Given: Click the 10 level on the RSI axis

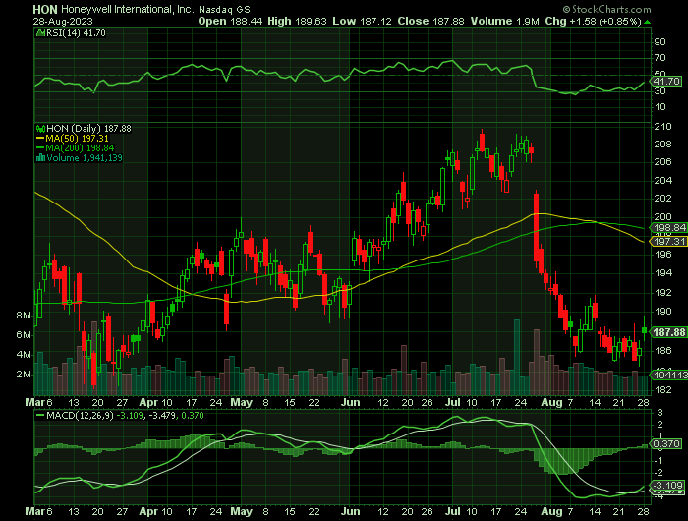Looking at the screenshot, I should coord(659,107).
